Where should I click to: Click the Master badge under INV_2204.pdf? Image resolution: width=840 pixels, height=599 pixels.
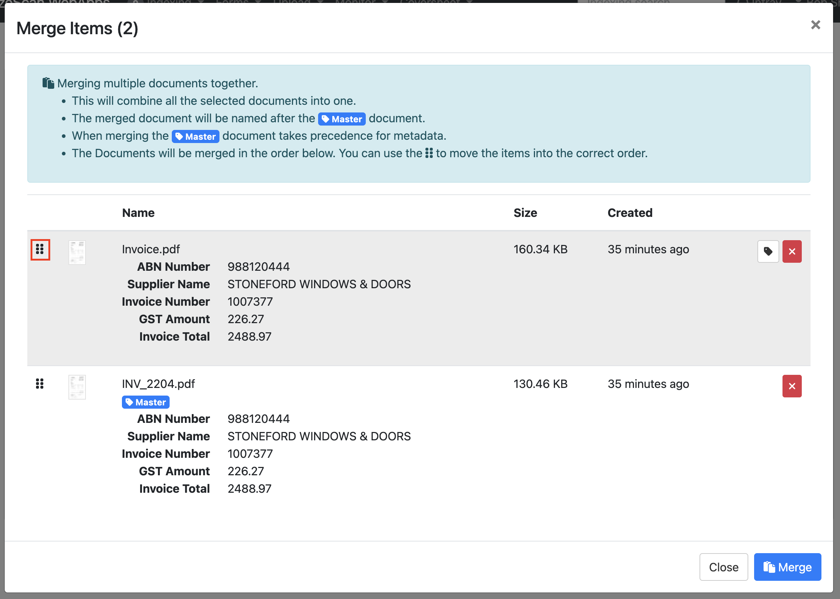(146, 402)
